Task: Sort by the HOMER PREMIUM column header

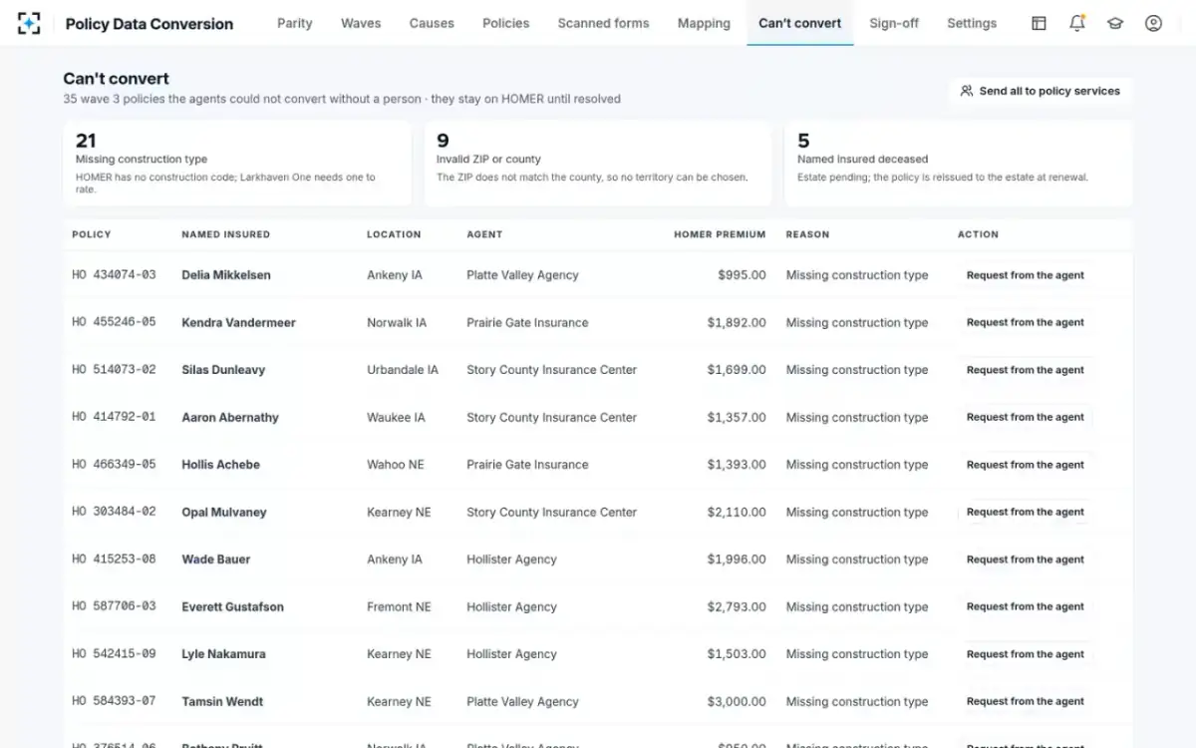Action: (x=720, y=234)
